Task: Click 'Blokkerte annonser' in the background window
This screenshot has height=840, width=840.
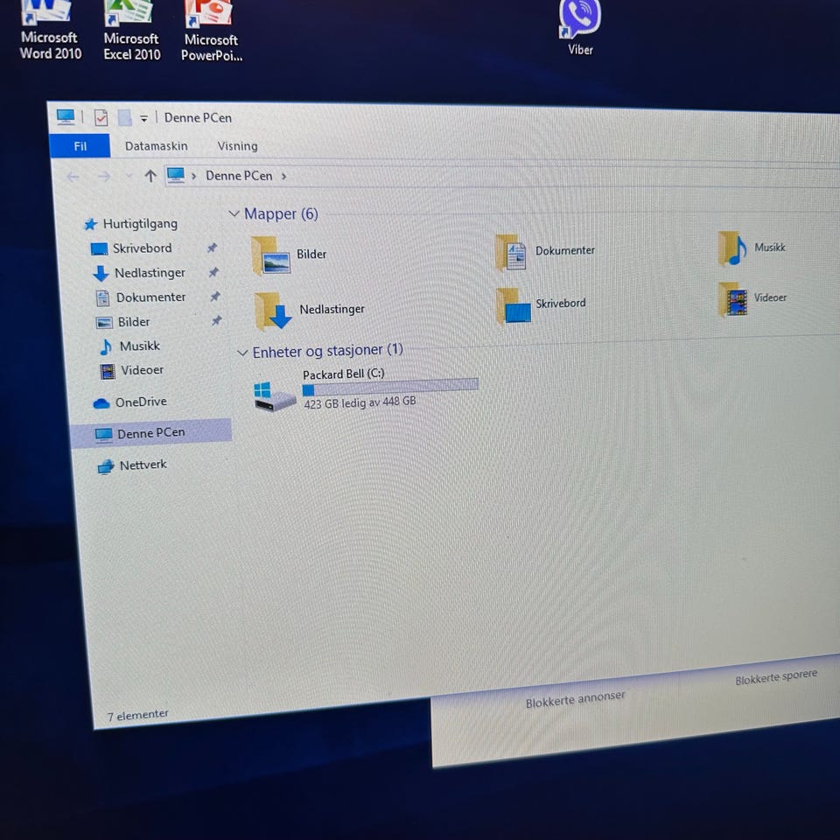Action: pos(576,699)
